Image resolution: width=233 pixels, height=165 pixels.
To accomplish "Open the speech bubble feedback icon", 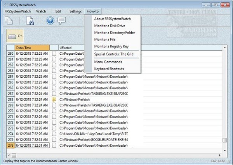I will click(x=62, y=21).
